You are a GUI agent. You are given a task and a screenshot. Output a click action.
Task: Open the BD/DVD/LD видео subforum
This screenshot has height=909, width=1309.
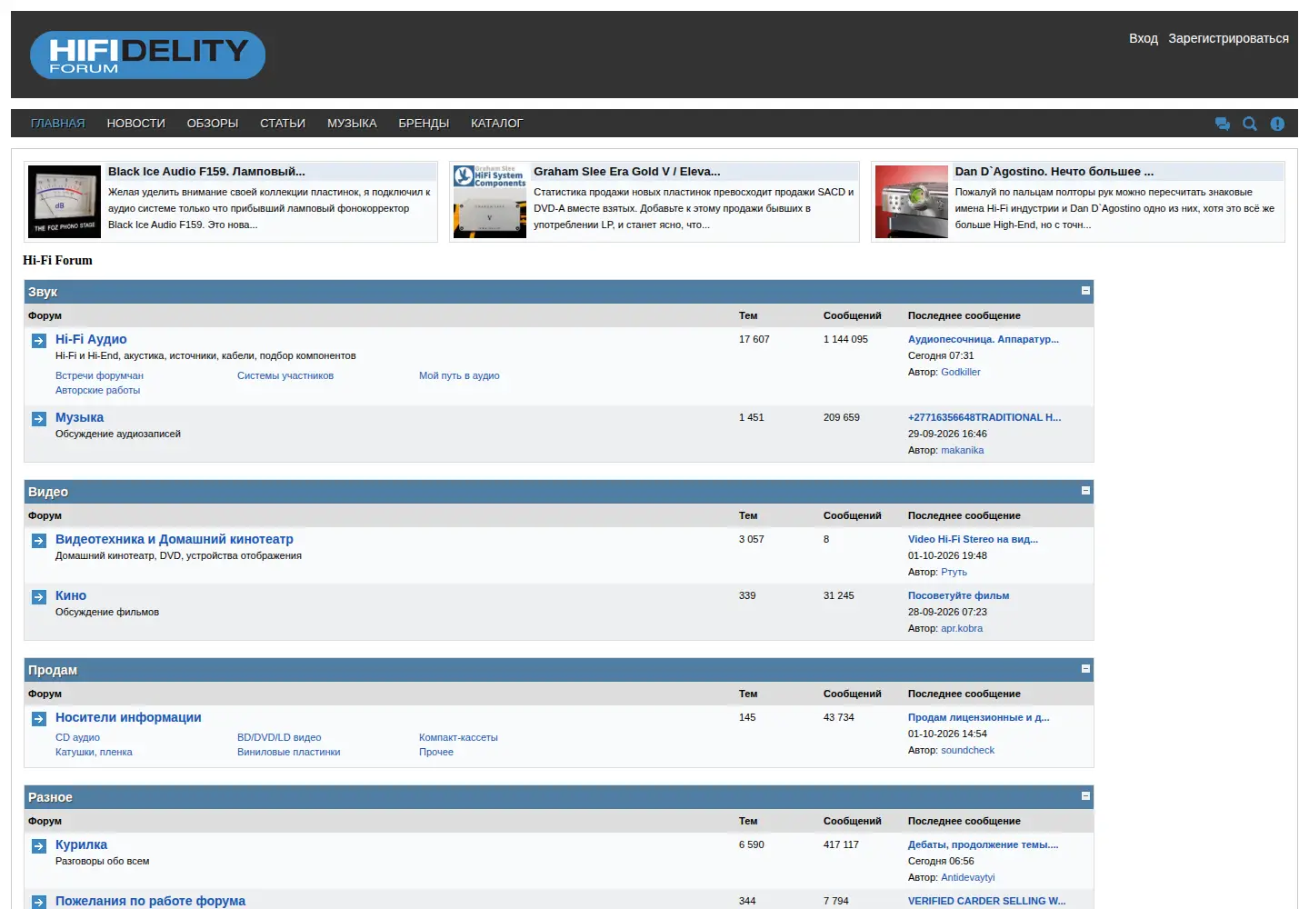[279, 737]
